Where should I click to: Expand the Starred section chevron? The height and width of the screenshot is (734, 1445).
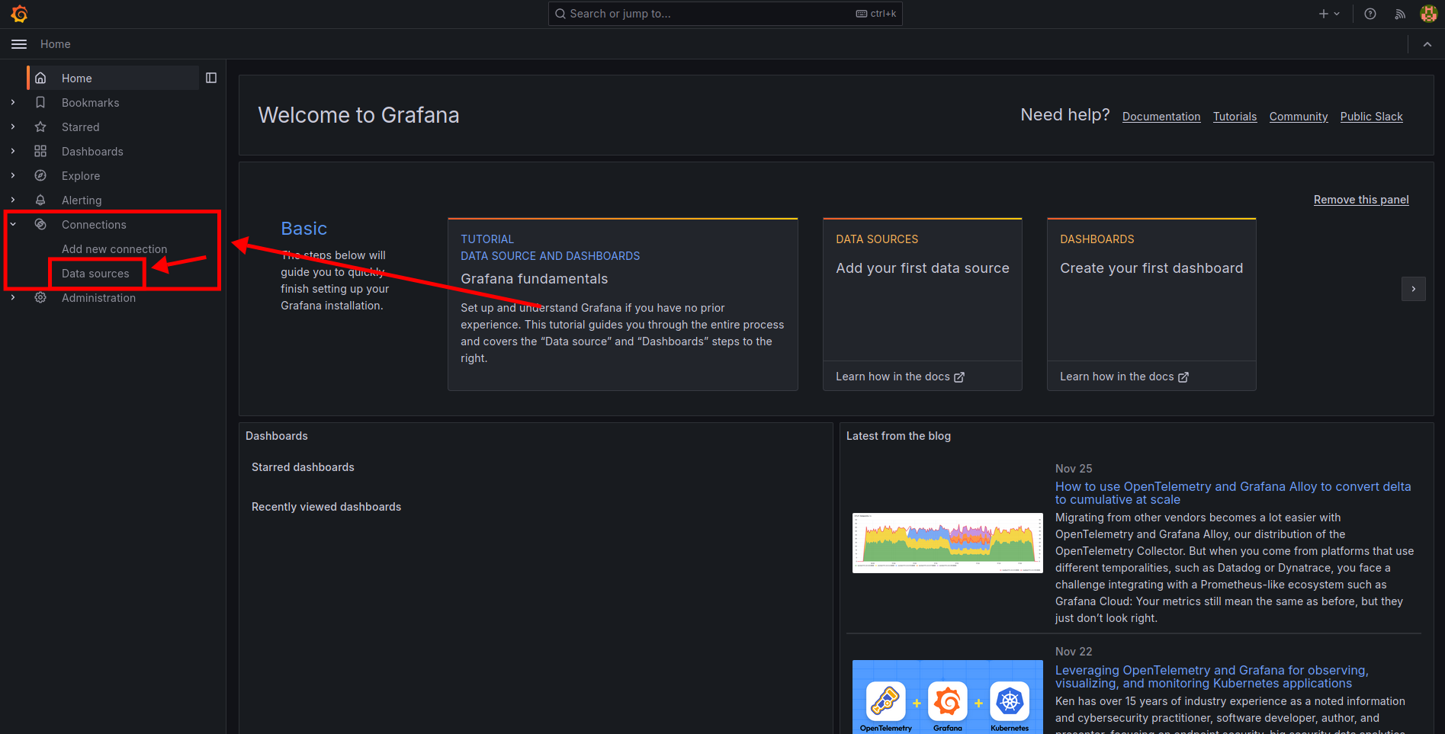[13, 127]
